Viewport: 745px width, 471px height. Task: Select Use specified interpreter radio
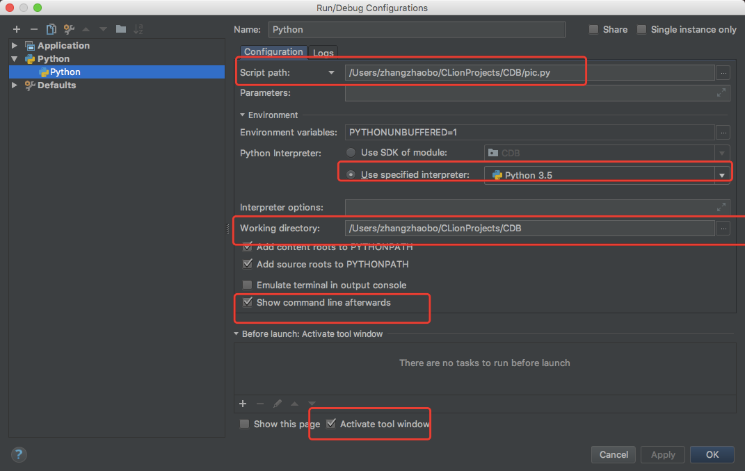click(351, 174)
